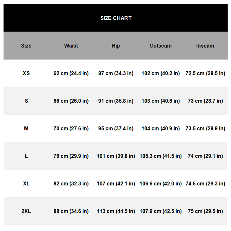Click the Waist column header
Viewport: 231px width, 231px height.
(x=71, y=46)
